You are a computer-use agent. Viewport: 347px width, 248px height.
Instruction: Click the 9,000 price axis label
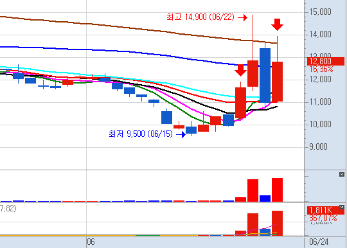click(x=318, y=146)
